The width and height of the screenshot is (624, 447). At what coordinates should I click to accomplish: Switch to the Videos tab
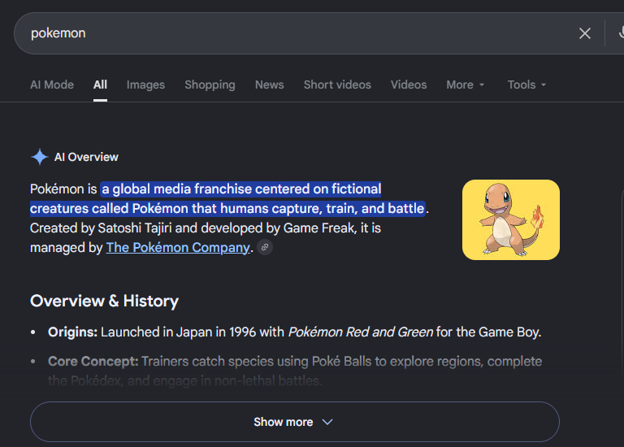pyautogui.click(x=409, y=85)
